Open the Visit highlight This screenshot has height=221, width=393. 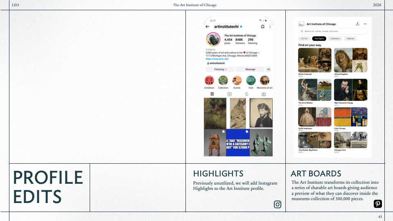[x=251, y=81]
